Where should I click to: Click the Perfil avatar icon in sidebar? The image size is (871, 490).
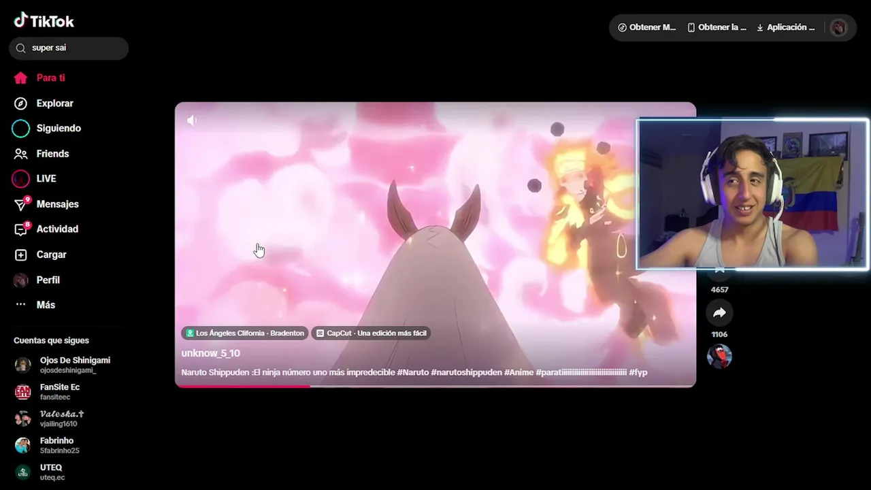tap(21, 280)
